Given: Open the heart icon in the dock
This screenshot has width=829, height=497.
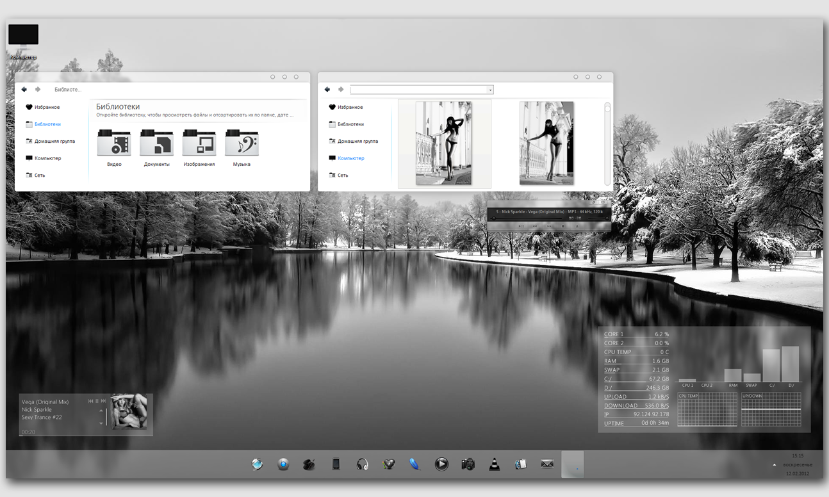Looking at the screenshot, I should (x=388, y=464).
